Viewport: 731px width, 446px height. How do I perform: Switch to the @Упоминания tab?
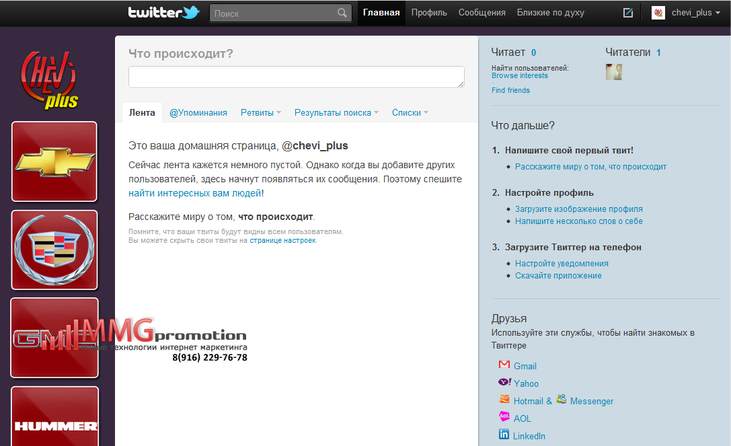(198, 112)
